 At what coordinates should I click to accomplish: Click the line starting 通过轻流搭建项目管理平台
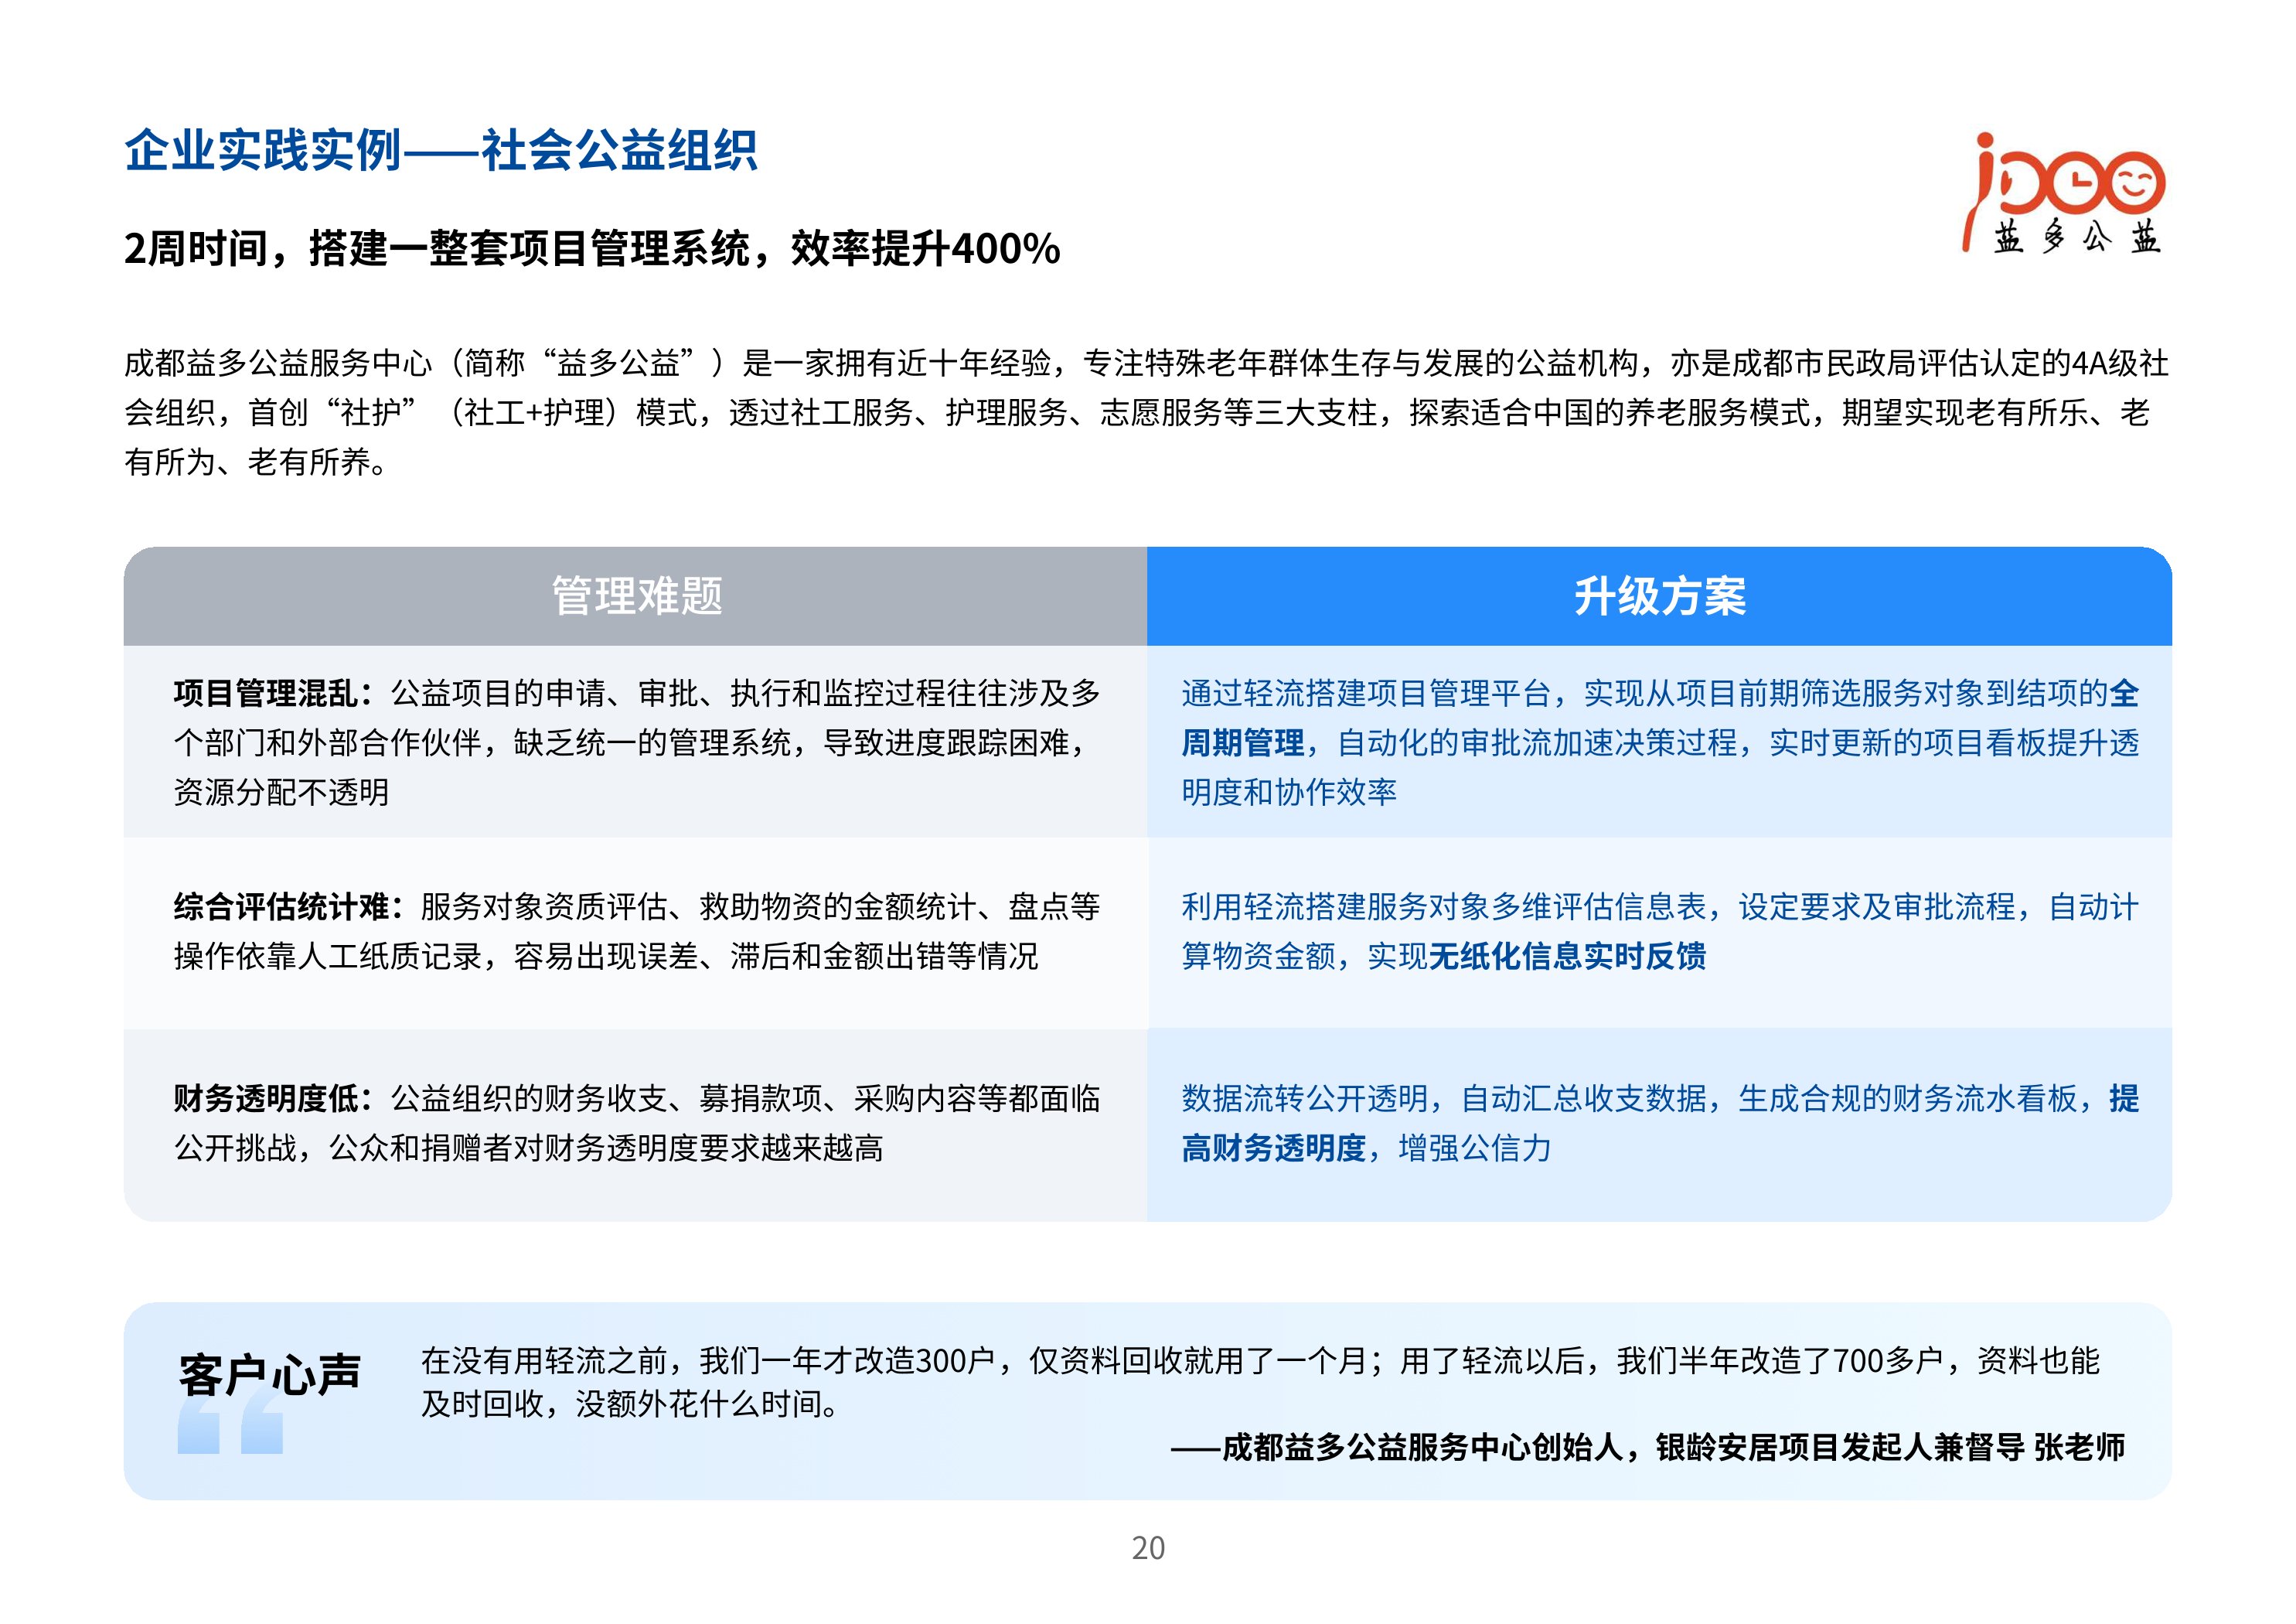1660,694
